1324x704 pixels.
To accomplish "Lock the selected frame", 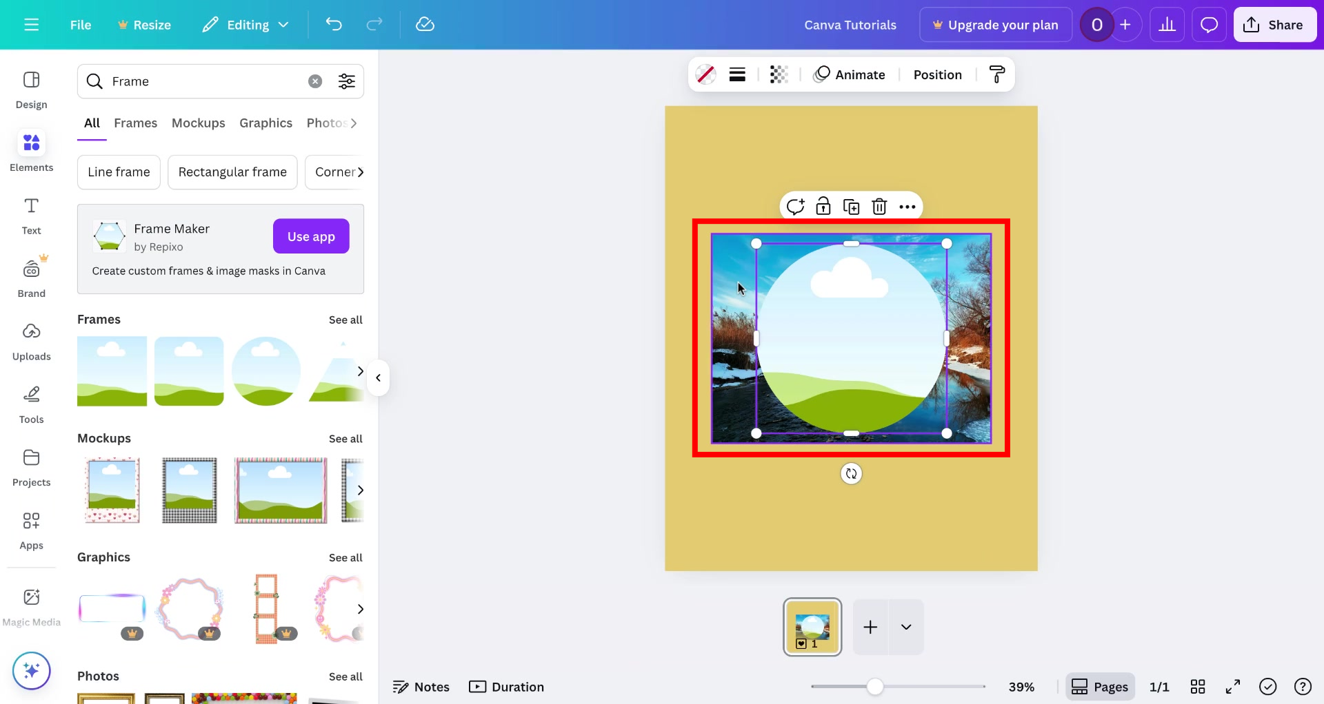I will (823, 206).
